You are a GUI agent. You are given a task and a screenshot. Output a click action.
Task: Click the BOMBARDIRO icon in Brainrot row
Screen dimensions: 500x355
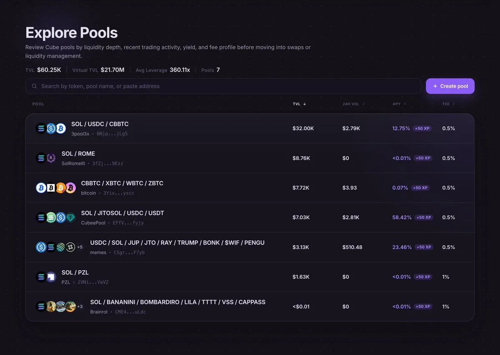61,307
